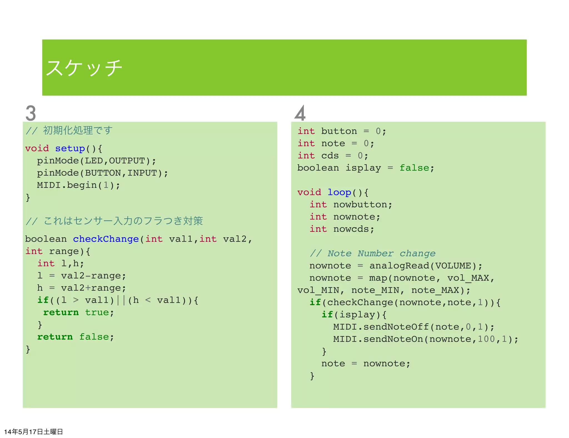Click the line int l,h;
Viewport: 569px width, 438px height.
[x=61, y=263]
